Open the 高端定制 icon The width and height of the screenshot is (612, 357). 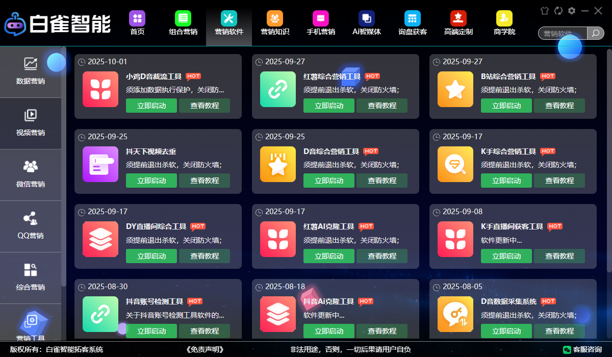458,19
